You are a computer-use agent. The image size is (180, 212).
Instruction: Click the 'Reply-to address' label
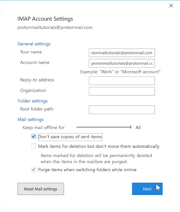pos(37,80)
